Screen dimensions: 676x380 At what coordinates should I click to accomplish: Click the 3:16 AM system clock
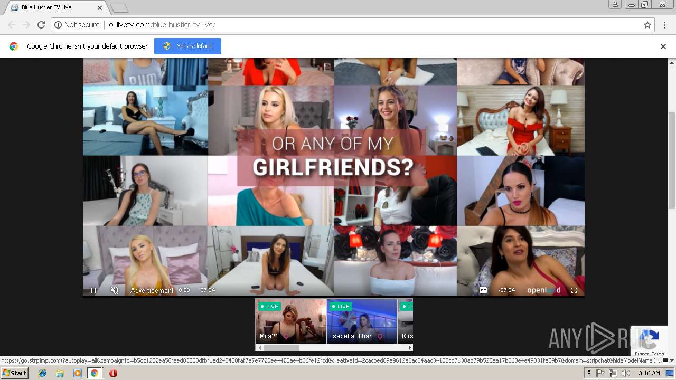click(649, 373)
